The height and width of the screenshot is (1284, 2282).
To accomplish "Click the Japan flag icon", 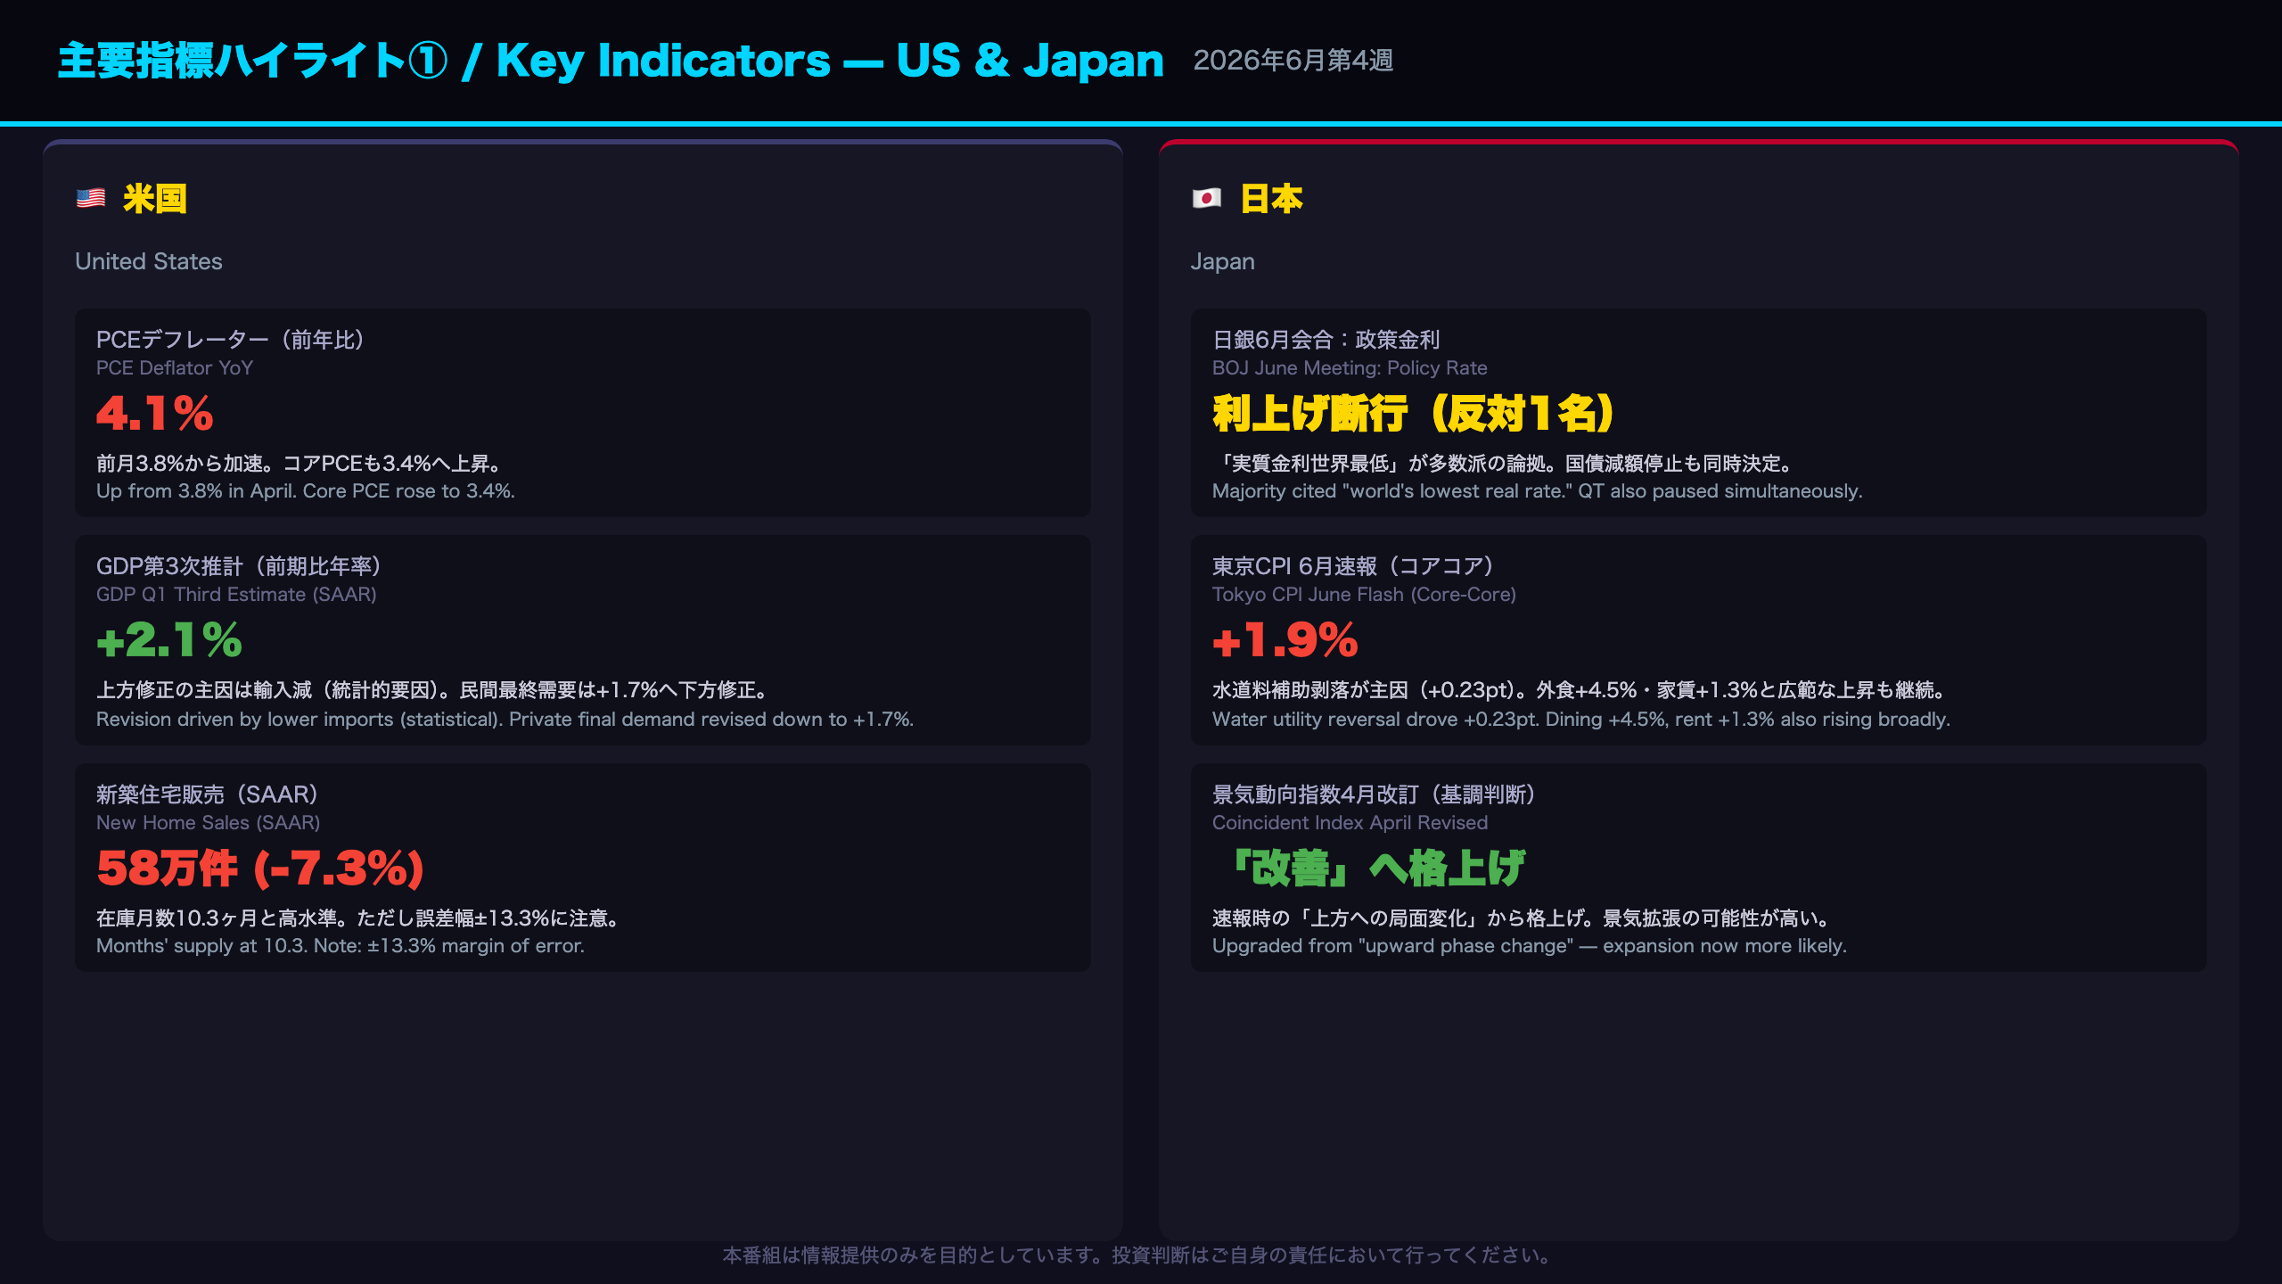I will click(x=1207, y=198).
